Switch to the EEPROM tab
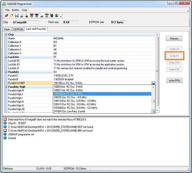Screen dimensions: 192x173 pos(18,29)
